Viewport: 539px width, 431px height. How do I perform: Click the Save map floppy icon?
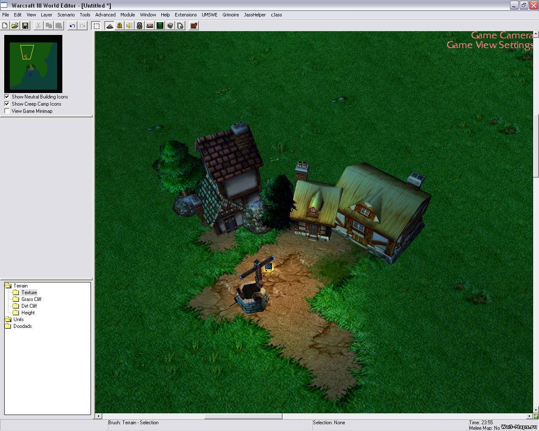pyautogui.click(x=25, y=26)
